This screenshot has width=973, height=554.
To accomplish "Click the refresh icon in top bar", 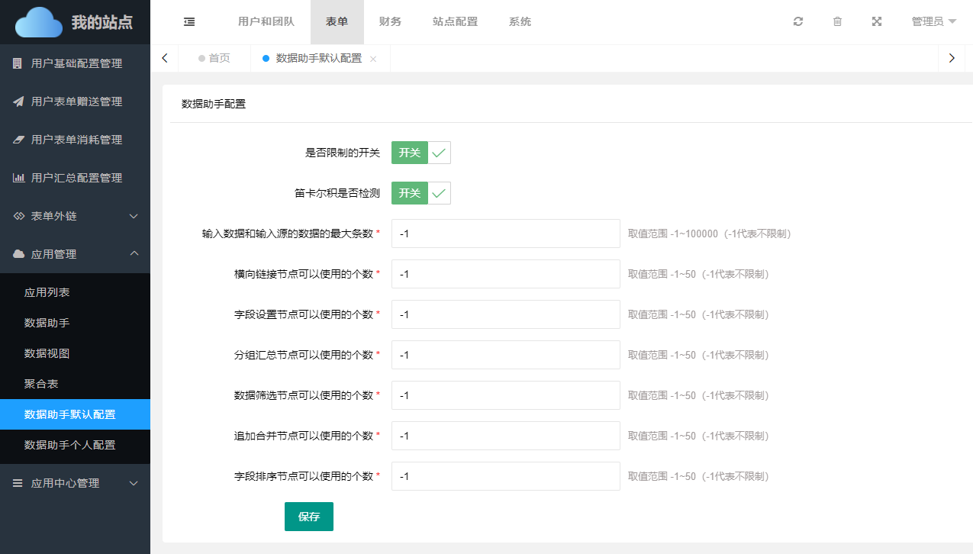I will pos(798,22).
